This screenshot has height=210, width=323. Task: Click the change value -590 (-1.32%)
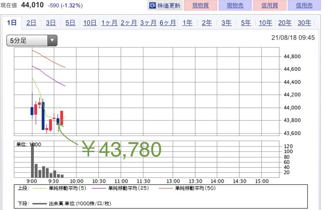pyautogui.click(x=65, y=6)
